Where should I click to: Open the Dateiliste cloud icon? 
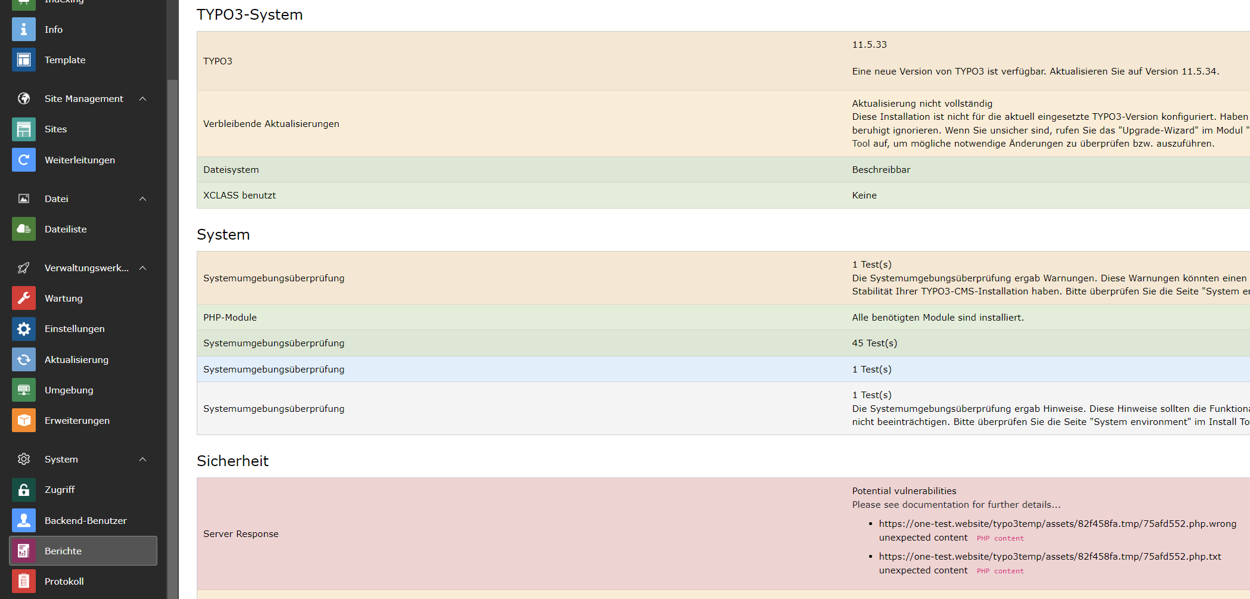24,229
